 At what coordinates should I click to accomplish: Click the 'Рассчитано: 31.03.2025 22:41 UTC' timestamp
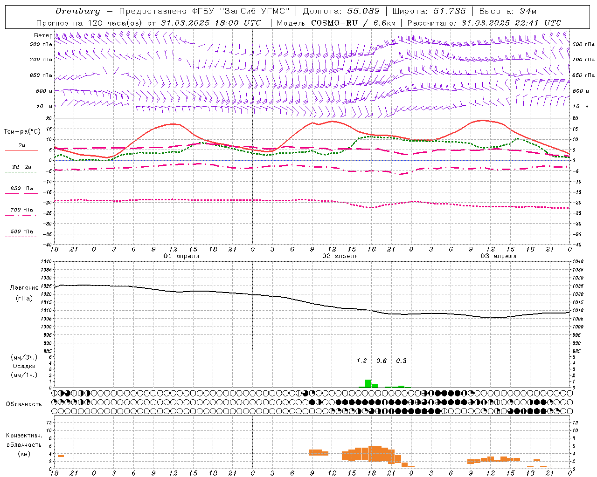point(484,23)
